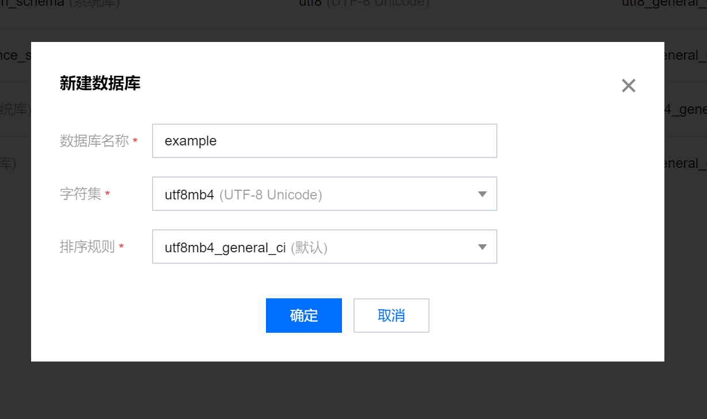This screenshot has width=707, height=419.
Task: Click the 字符集 field label
Action: (81, 194)
